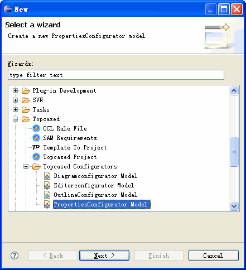Select the Template To Project TP icon
The width and height of the screenshot is (246, 270).
[36, 147]
